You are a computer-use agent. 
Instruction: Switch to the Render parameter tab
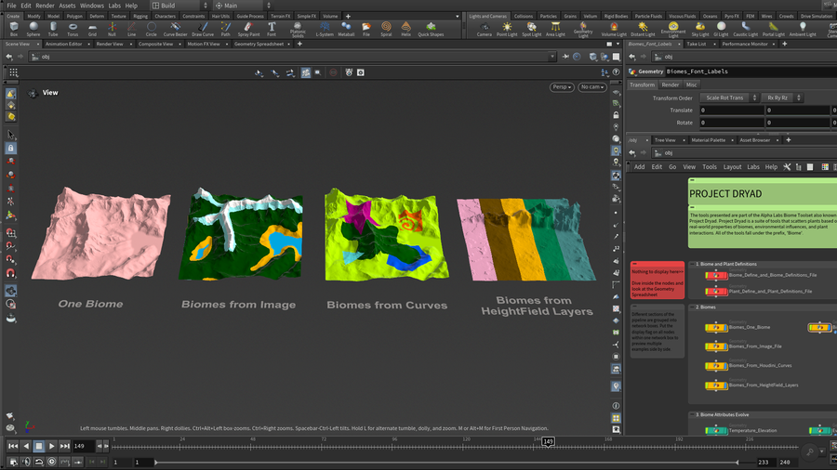pos(670,85)
